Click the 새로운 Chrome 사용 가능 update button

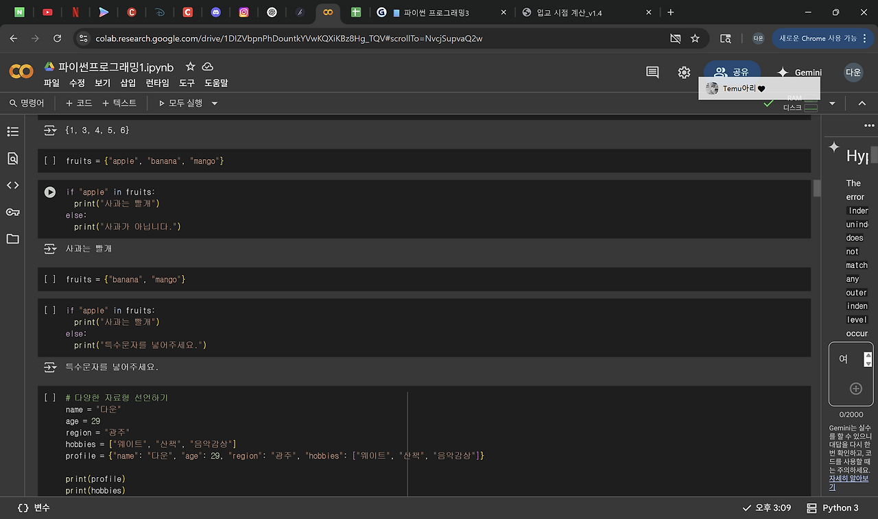pos(822,38)
